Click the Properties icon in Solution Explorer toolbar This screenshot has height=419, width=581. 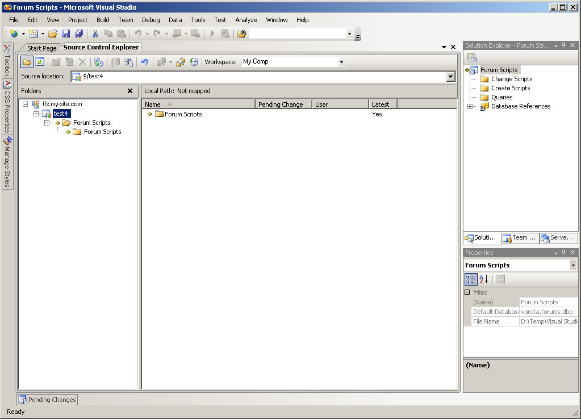(x=472, y=57)
